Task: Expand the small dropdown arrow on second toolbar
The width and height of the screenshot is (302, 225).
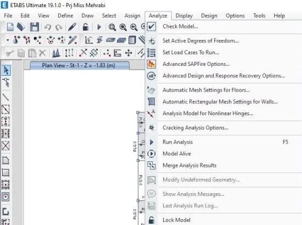Action: click(8, 40)
